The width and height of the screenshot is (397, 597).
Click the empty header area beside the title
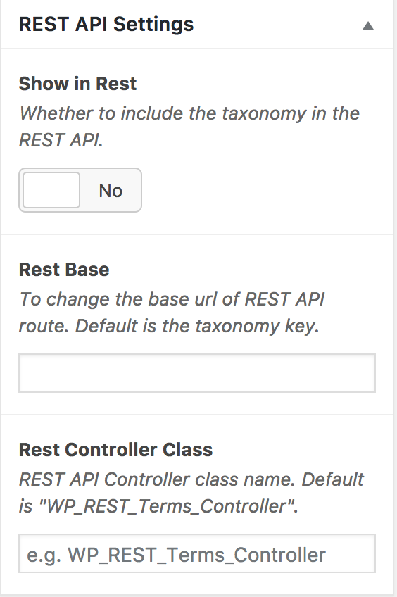[x=278, y=25]
